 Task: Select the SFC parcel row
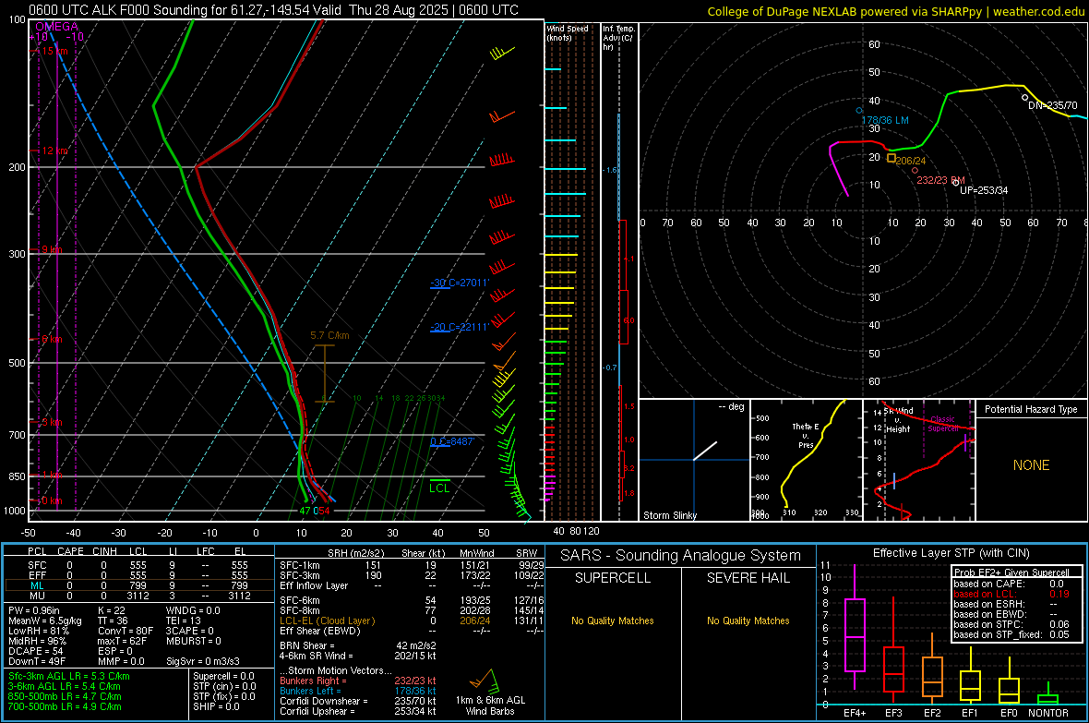[139, 565]
